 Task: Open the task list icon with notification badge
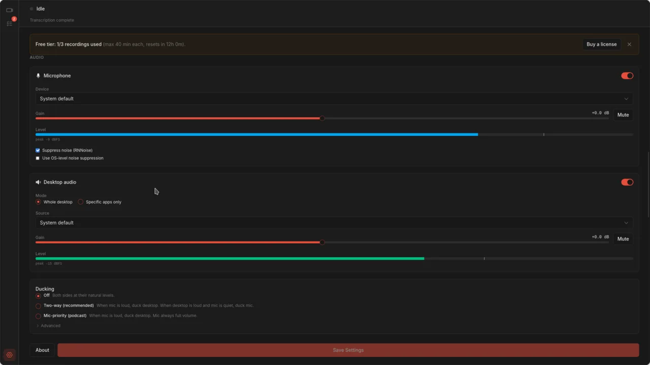click(9, 23)
